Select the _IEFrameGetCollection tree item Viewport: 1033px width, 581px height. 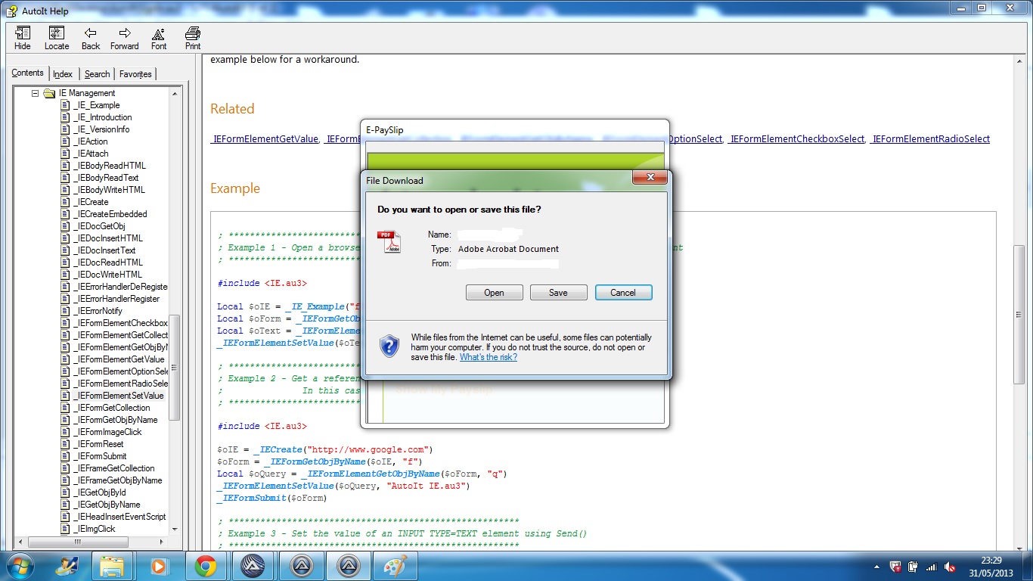pyautogui.click(x=114, y=468)
